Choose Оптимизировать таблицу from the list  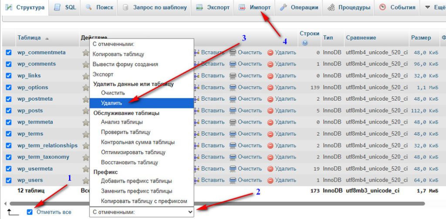[133, 152]
